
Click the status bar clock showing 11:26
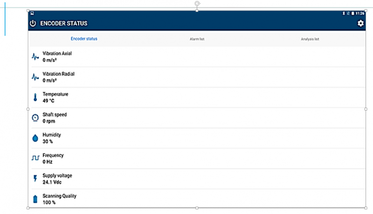(x=360, y=13)
